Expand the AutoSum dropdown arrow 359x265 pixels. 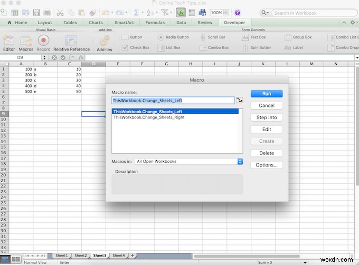coord(143,13)
